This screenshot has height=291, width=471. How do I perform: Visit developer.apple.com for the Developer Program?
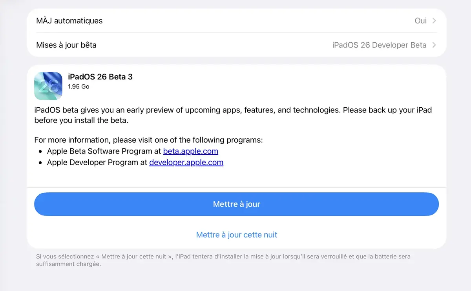tap(186, 163)
